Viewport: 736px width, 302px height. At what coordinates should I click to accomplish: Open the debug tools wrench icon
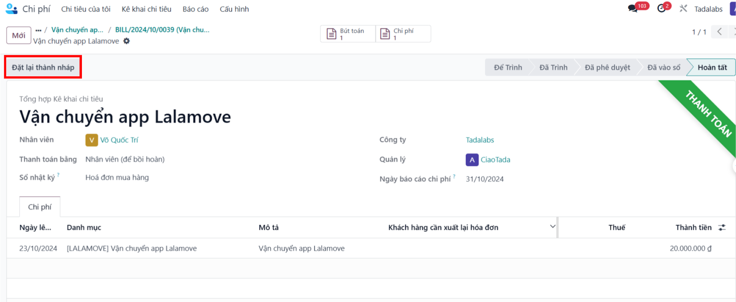pyautogui.click(x=684, y=9)
